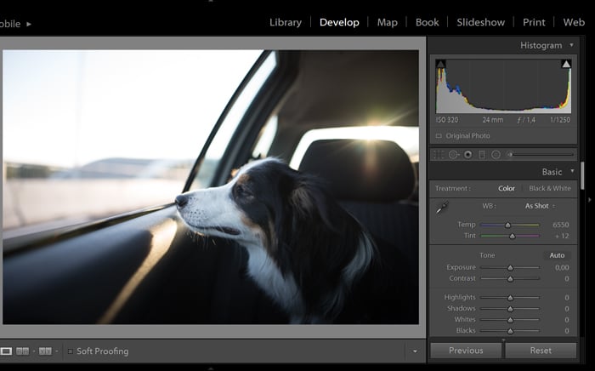This screenshot has width=595, height=371.
Task: Click the Highlights slider handle
Action: pyautogui.click(x=510, y=298)
